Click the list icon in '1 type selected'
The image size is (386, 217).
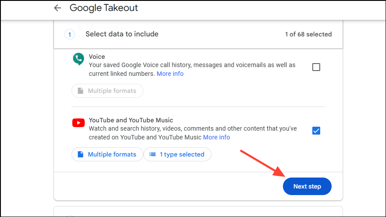click(x=153, y=154)
